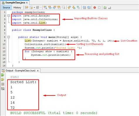The image size is (139, 116).
Task: Click the output value '12'
Action: [x=13, y=98]
